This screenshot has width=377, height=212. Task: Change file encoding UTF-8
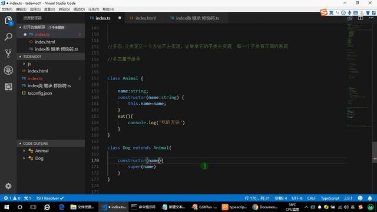[297, 198]
